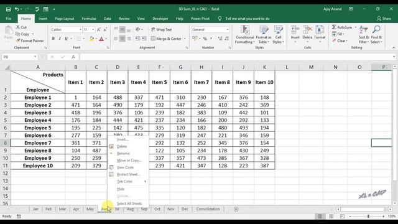This screenshot has height=224, width=398.
Task: Switch to the Page Layout tab
Action: click(x=65, y=19)
